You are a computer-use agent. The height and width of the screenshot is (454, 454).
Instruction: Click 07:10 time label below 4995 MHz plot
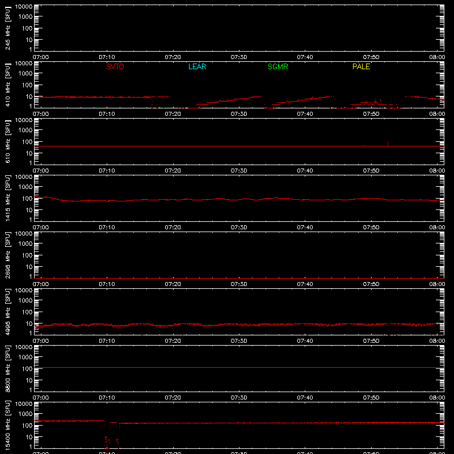(107, 341)
